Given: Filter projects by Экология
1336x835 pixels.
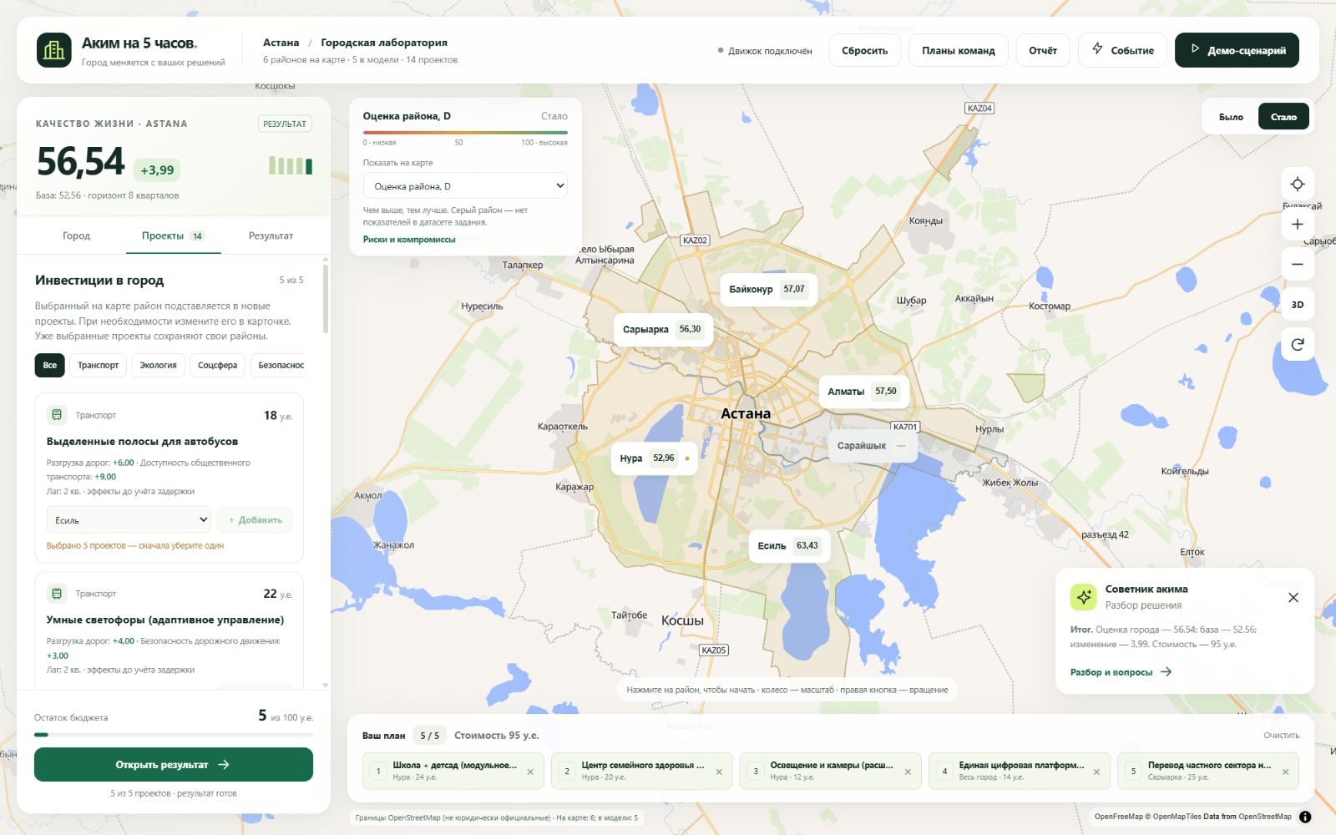Looking at the screenshot, I should 158,365.
